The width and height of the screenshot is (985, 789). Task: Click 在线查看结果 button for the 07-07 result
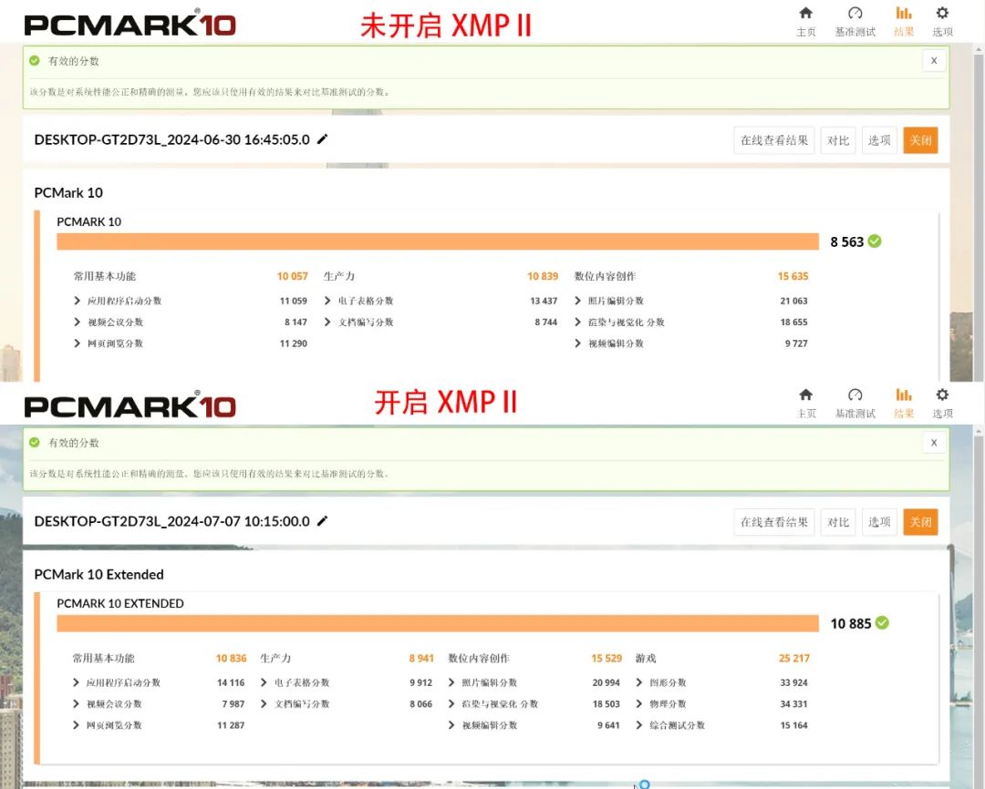click(774, 522)
